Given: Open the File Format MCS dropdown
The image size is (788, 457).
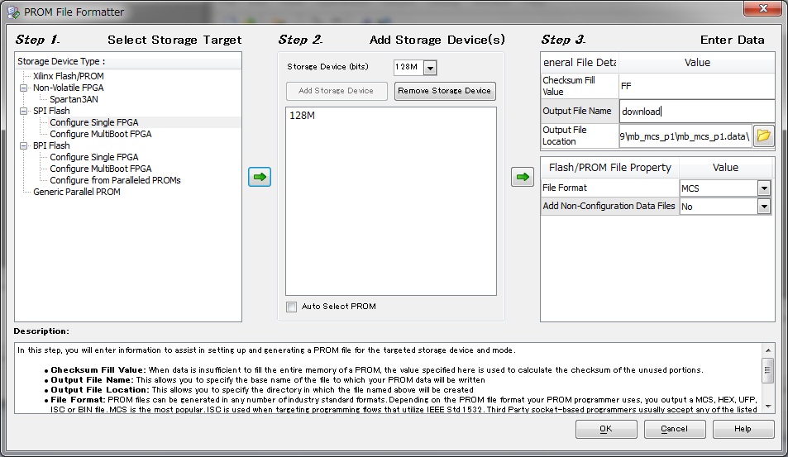Looking at the screenshot, I should click(x=764, y=188).
